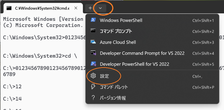Click the question mark icon for バージョン情報

[x=93, y=98]
